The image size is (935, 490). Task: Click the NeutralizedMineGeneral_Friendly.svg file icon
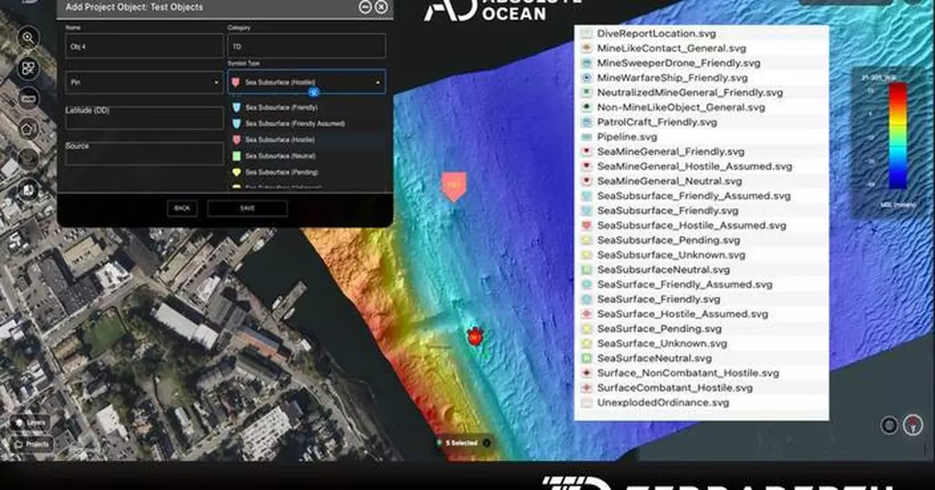click(587, 93)
